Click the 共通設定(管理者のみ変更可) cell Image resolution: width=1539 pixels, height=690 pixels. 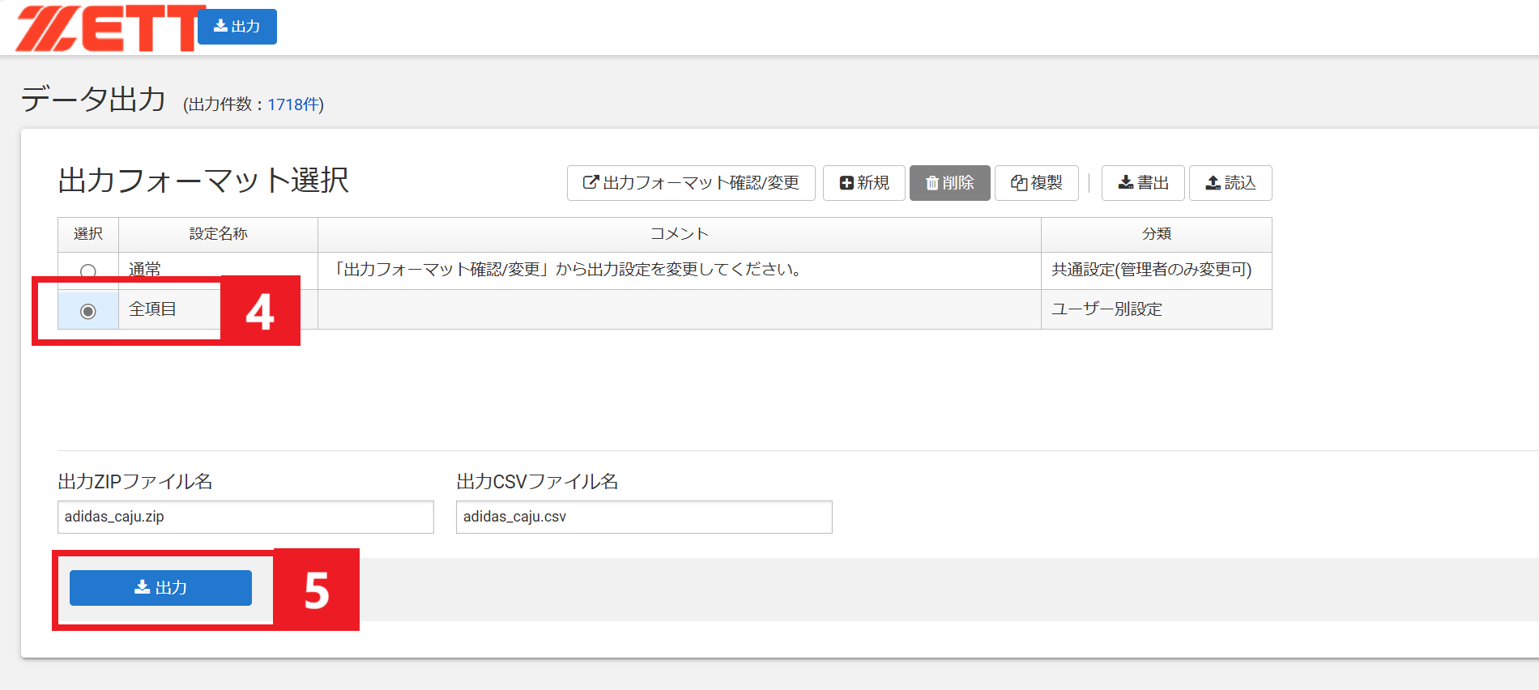click(1151, 270)
